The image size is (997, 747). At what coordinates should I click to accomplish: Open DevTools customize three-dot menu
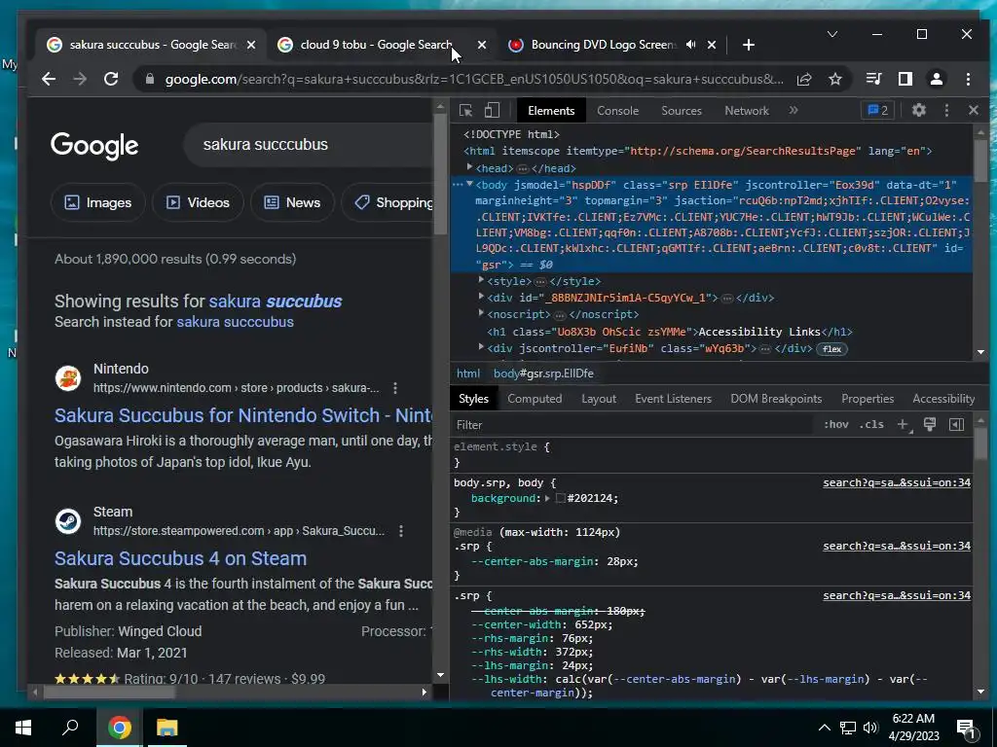click(946, 110)
